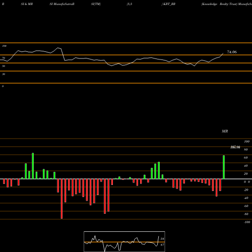Click the mini RSI thumbnail chart at the bottom
The height and width of the screenshot is (252, 252).
124,241
